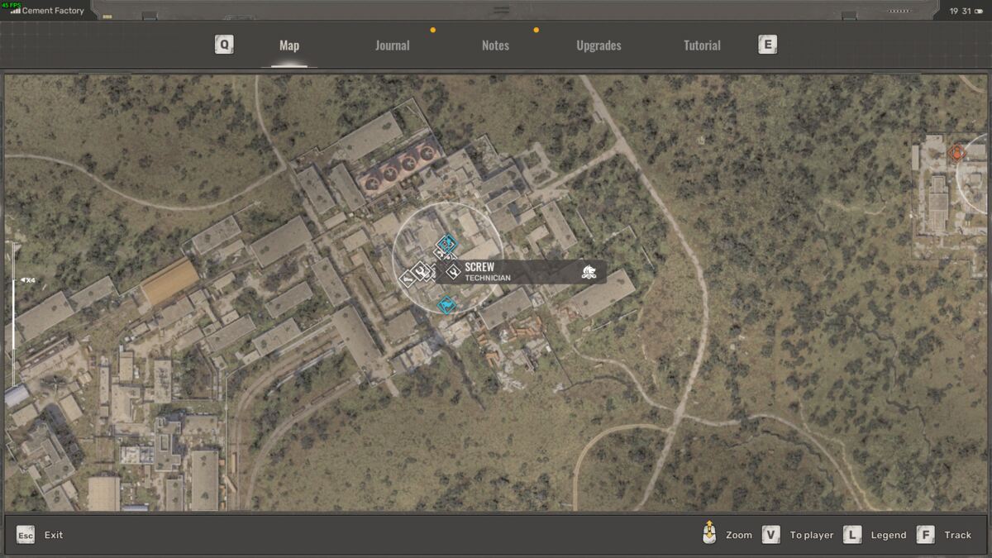Click the 19 31 clock display
The width and height of the screenshot is (992, 558).
click(960, 11)
